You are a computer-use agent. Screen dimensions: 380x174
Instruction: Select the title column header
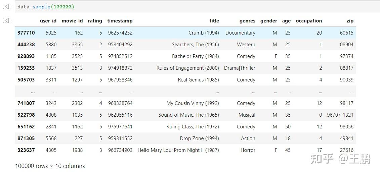[214, 21]
